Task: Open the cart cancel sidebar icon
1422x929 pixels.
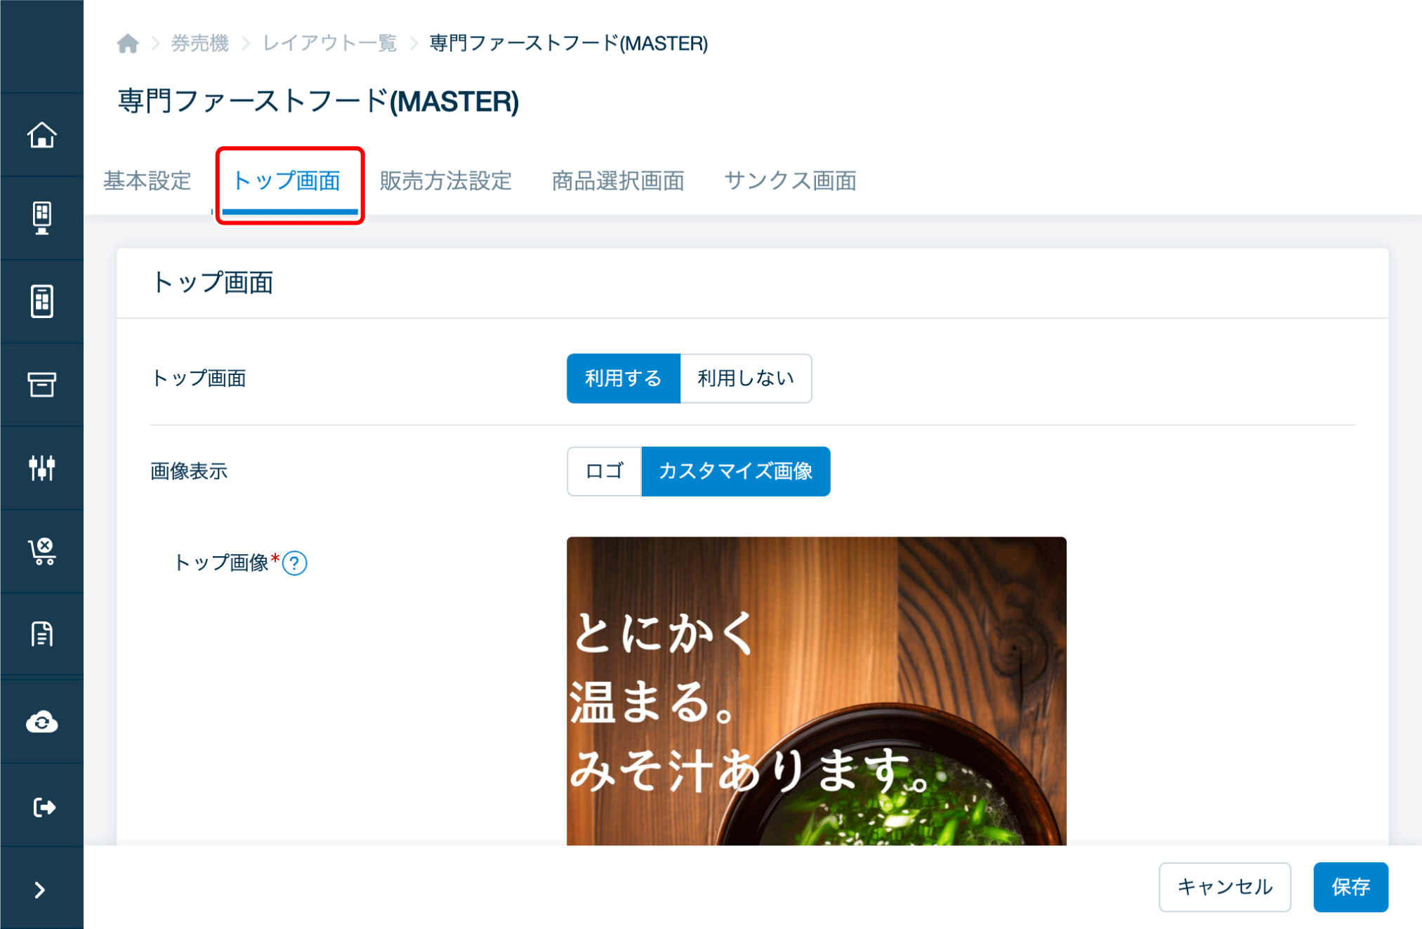Action: pyautogui.click(x=42, y=551)
